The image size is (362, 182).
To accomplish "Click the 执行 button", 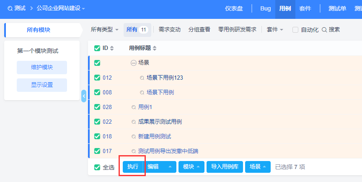I will pos(132,167).
